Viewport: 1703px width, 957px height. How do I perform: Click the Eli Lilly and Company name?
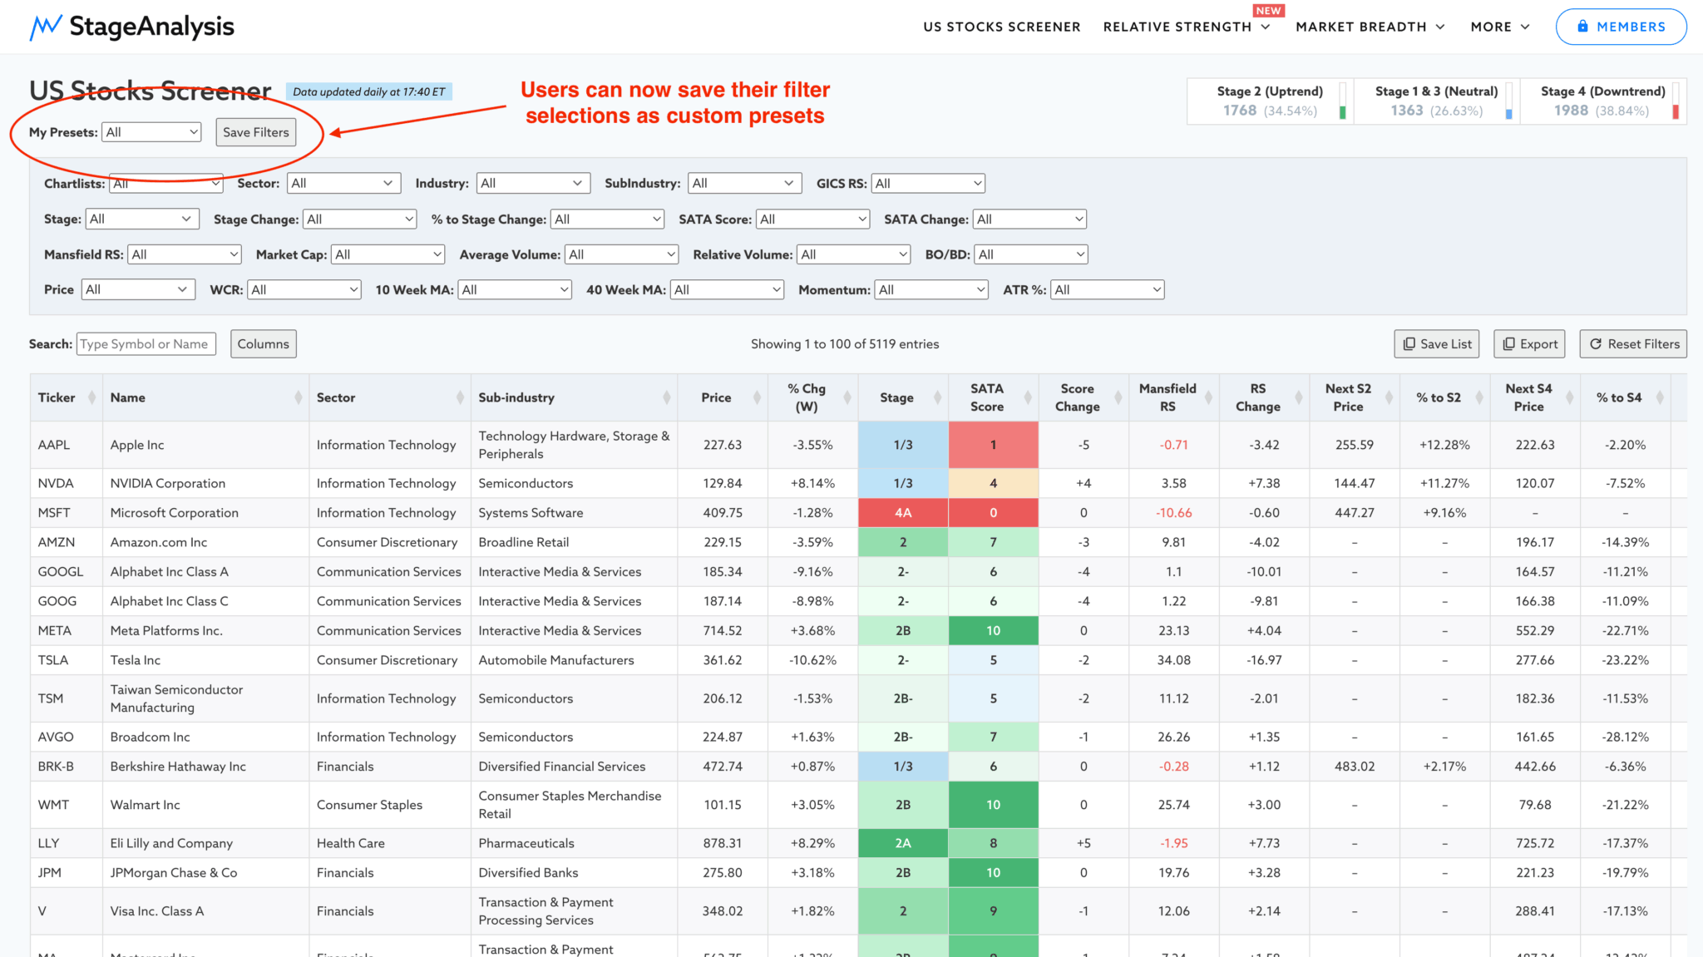tap(171, 843)
